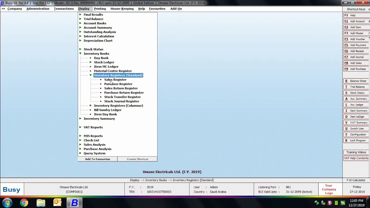This screenshot has width=370, height=208.
Task: Open the F10 Calculator
Action: click(x=356, y=180)
